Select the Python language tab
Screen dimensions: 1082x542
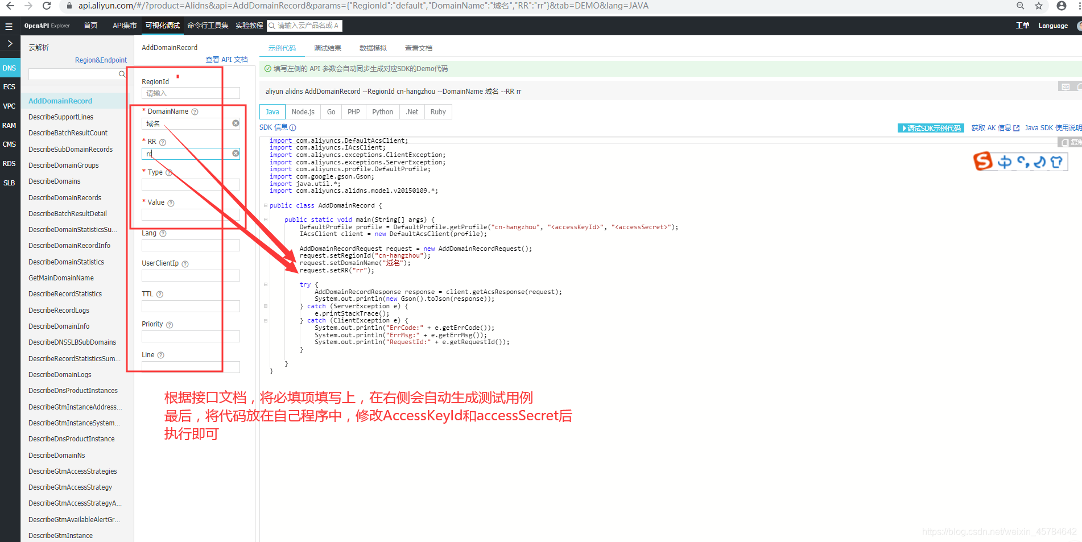382,112
